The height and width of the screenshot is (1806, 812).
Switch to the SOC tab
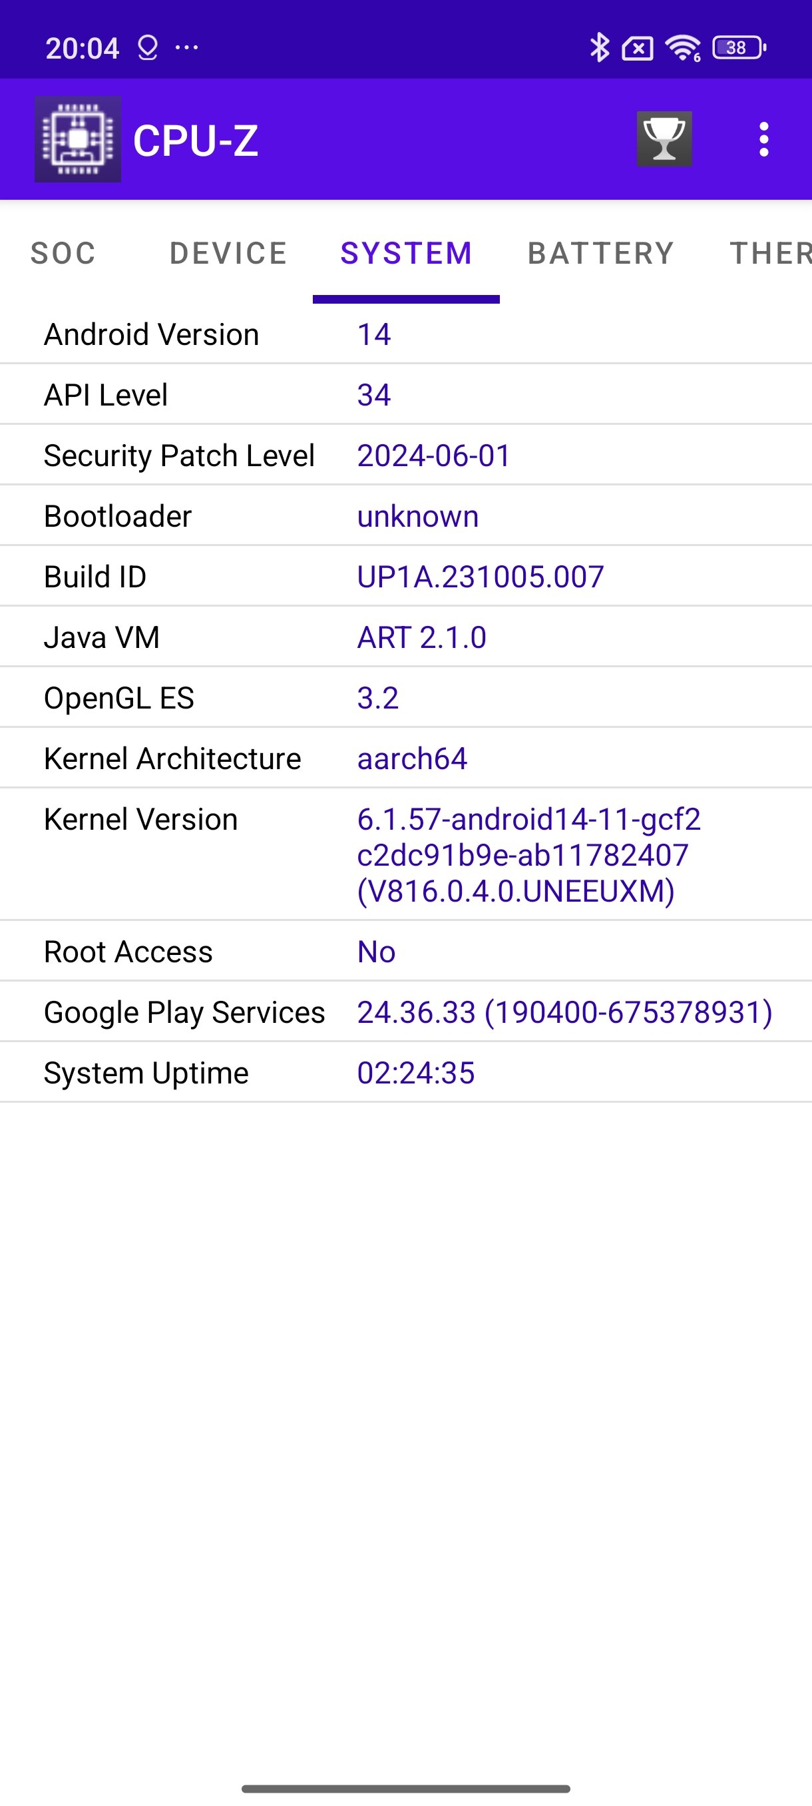(x=63, y=253)
